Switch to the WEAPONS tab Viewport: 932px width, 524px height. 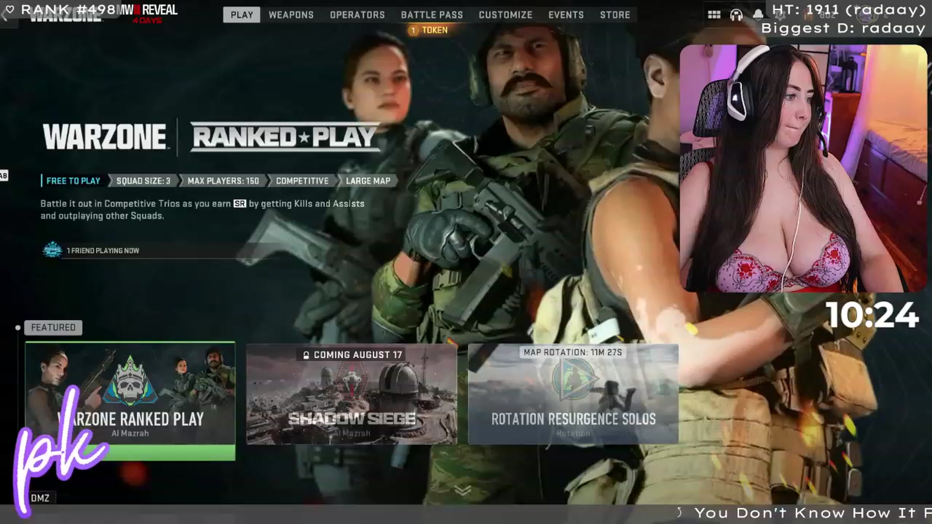tap(291, 15)
